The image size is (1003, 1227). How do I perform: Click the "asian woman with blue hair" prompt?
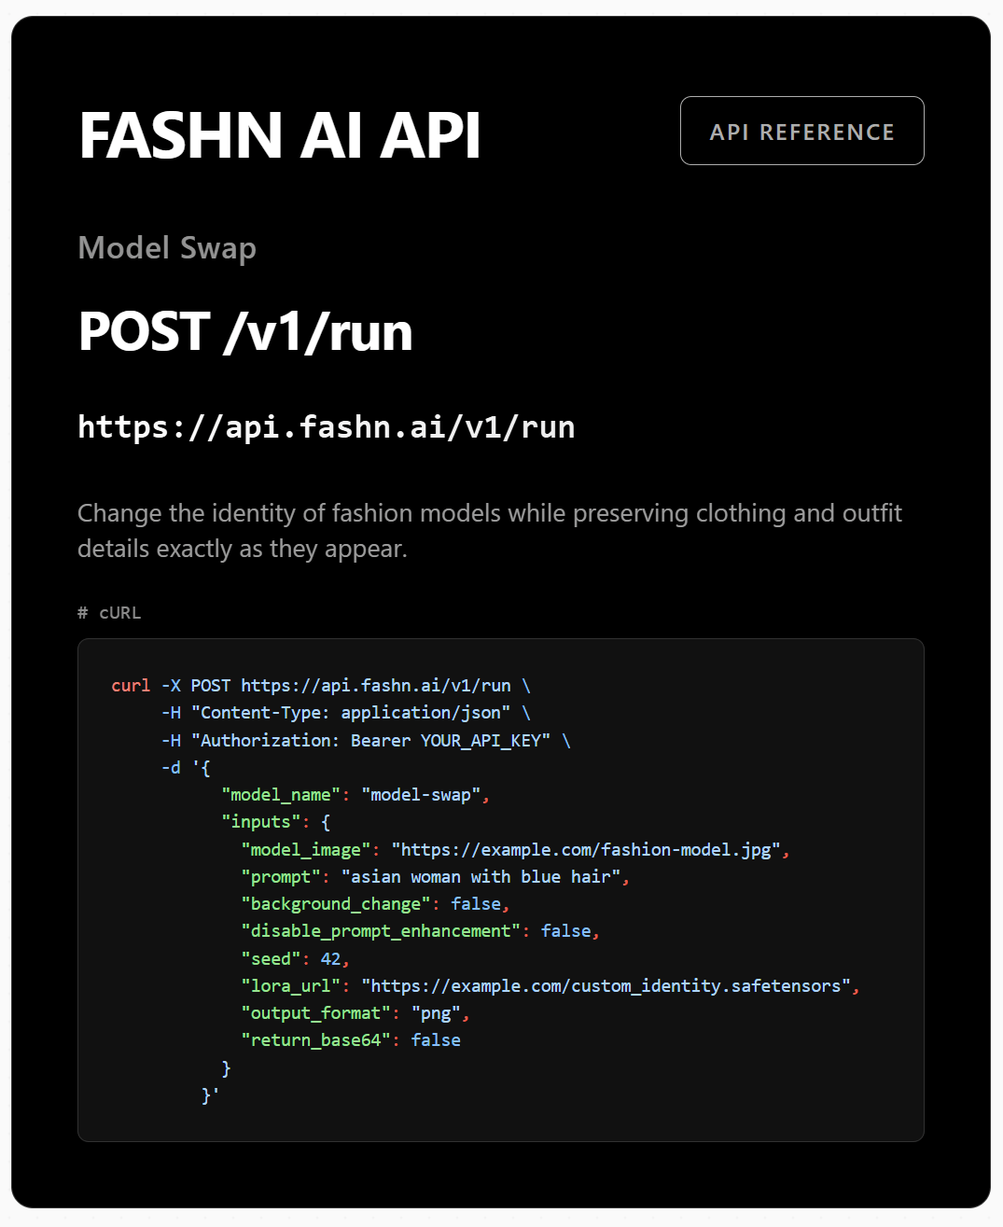click(x=481, y=877)
